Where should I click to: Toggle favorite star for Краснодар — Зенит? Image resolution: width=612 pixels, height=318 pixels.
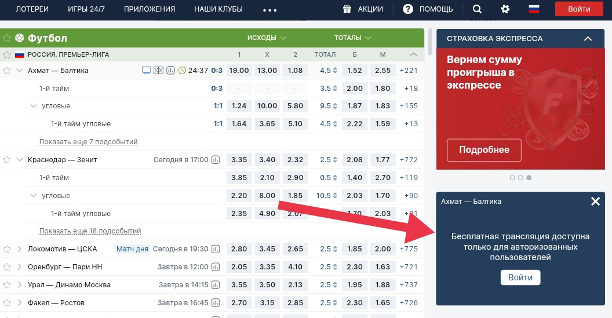click(x=7, y=160)
